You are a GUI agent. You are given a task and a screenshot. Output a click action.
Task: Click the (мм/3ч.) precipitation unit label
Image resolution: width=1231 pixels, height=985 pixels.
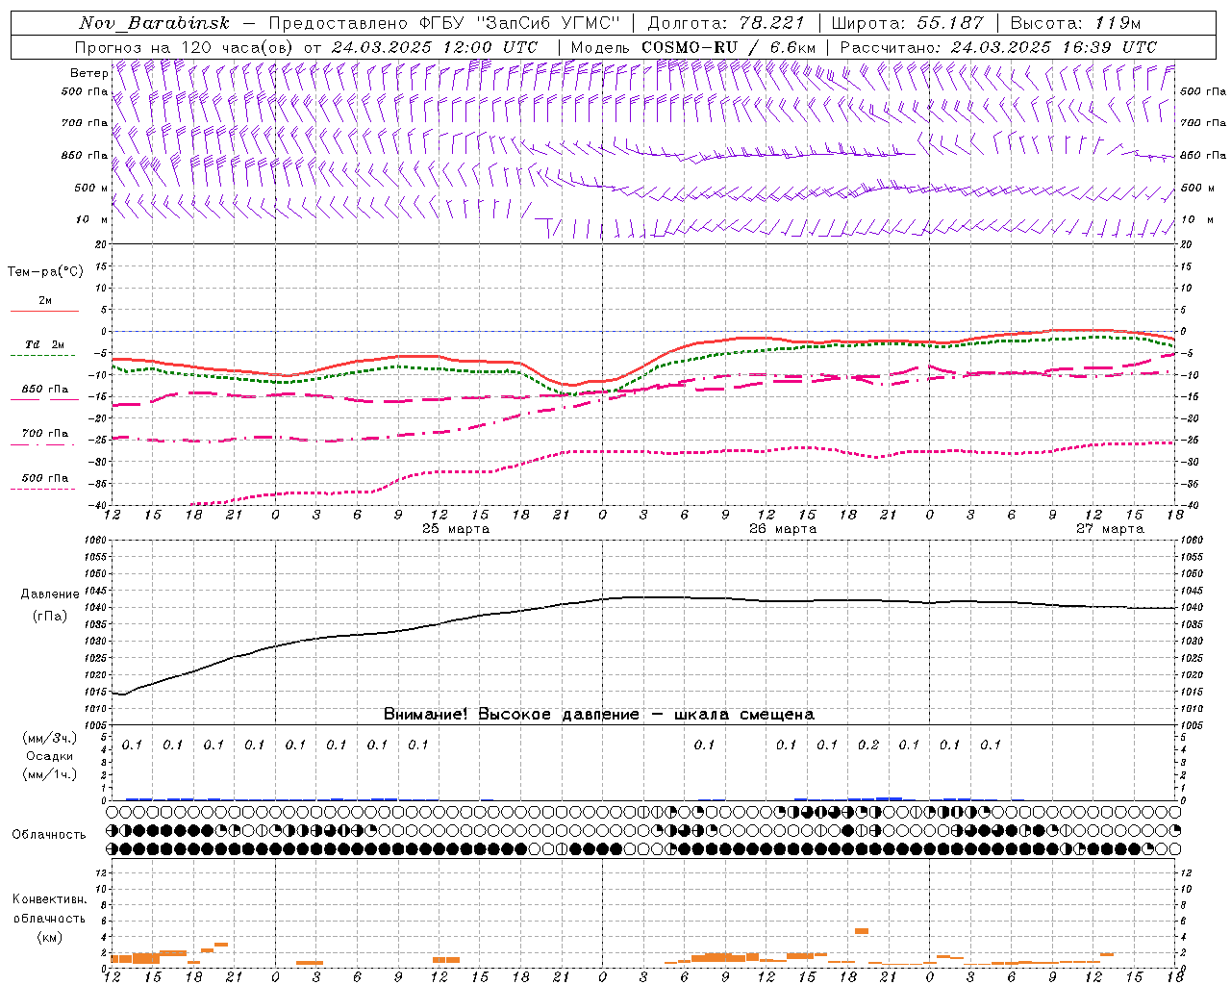tap(49, 738)
